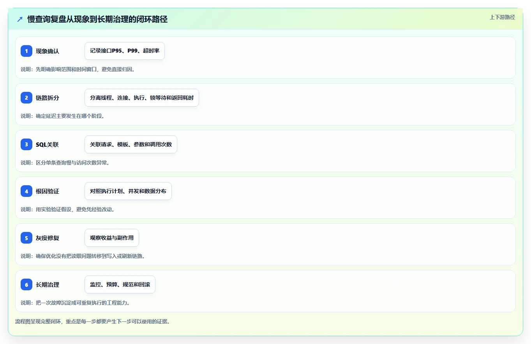Click the note 用实验验证假设
Viewport: 531px width, 344px height.
pyautogui.click(x=67, y=209)
